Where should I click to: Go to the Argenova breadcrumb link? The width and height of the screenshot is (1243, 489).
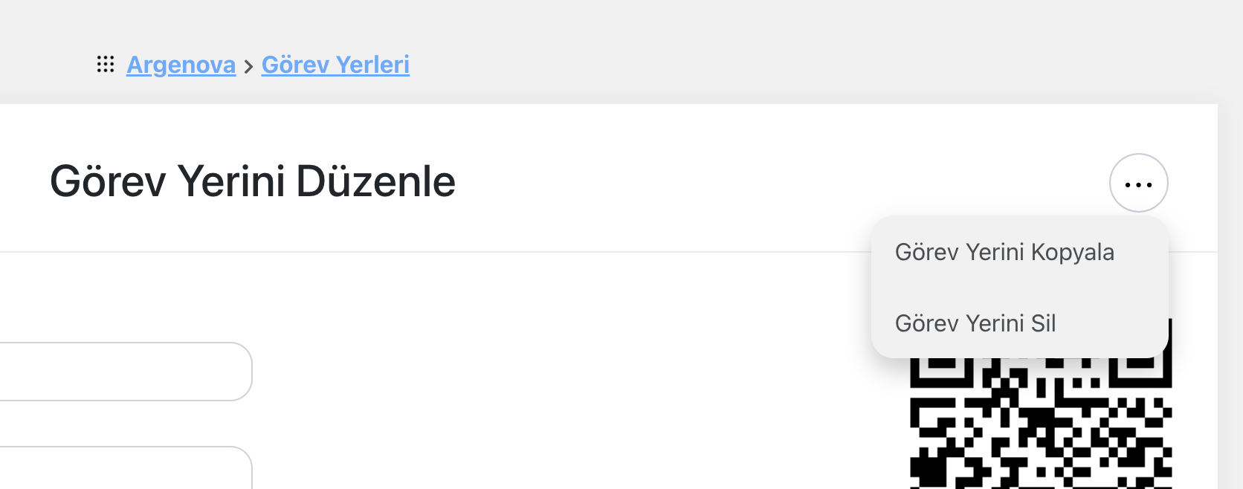181,65
